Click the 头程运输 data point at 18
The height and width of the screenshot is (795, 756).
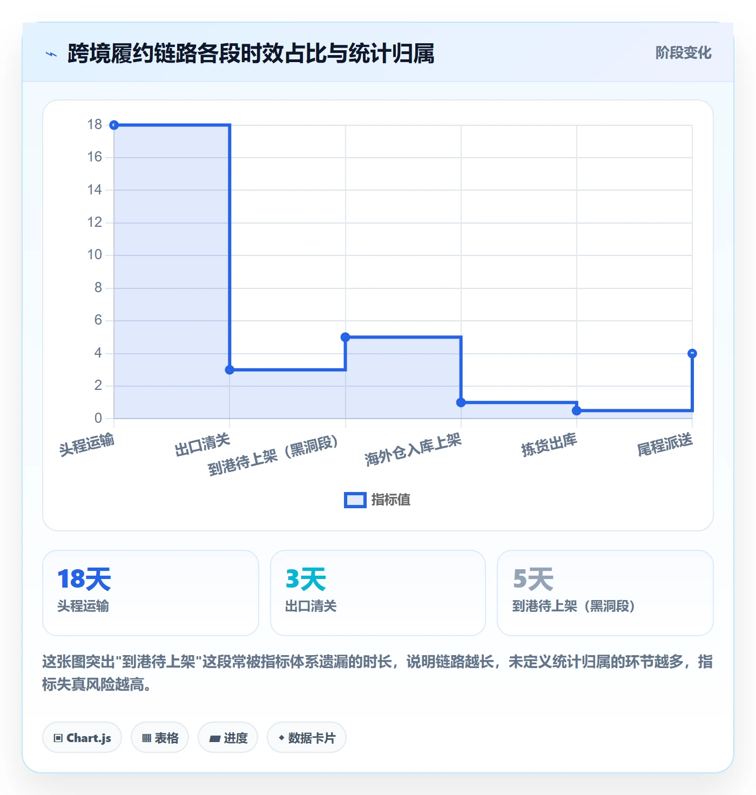(114, 125)
